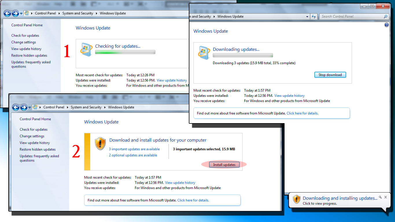Open Help with the blue question mark icon
Viewport: 395px width, 222px height.
(387, 25)
